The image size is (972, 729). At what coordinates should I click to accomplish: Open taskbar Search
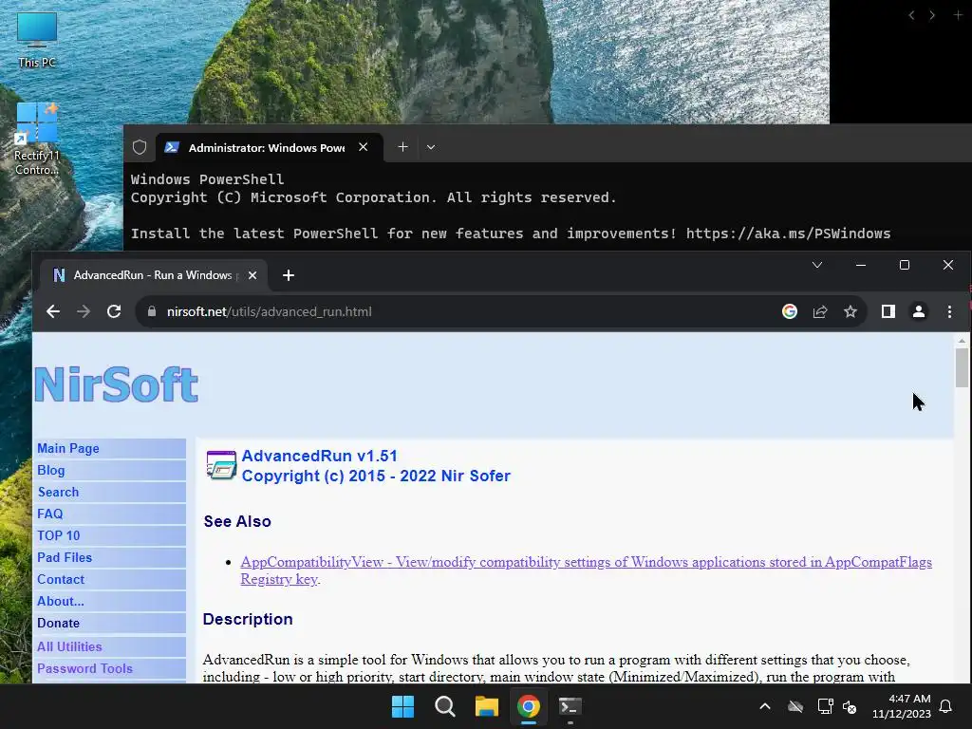click(445, 706)
